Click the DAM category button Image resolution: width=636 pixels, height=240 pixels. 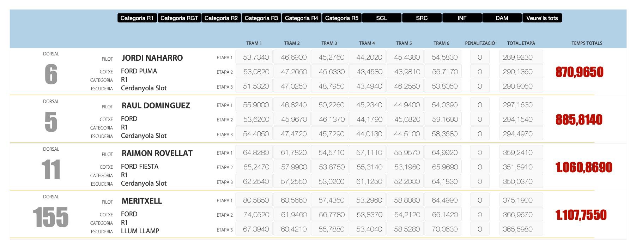[502, 18]
